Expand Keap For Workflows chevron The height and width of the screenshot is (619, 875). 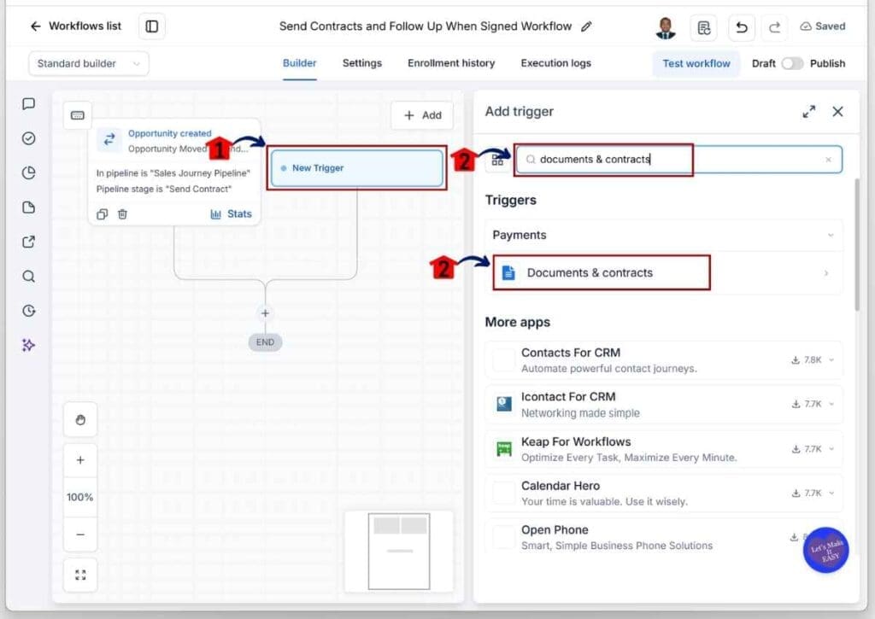point(831,449)
